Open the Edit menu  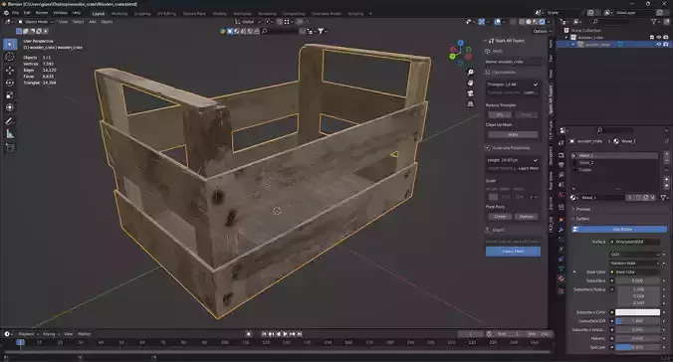point(27,13)
